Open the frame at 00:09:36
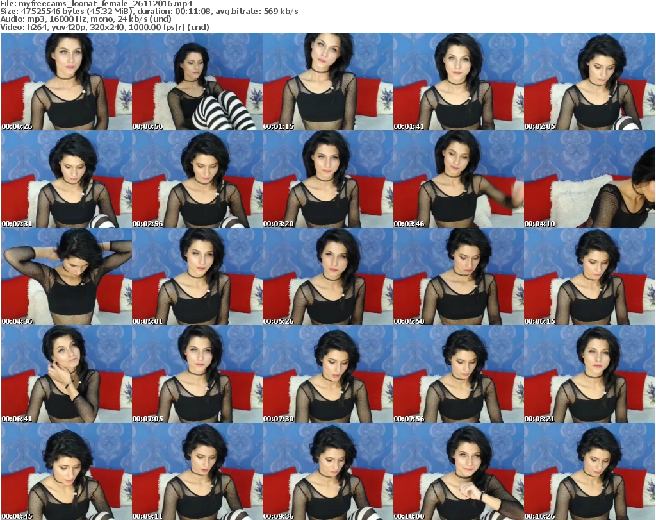Image resolution: width=656 pixels, height=520 pixels. coord(327,471)
